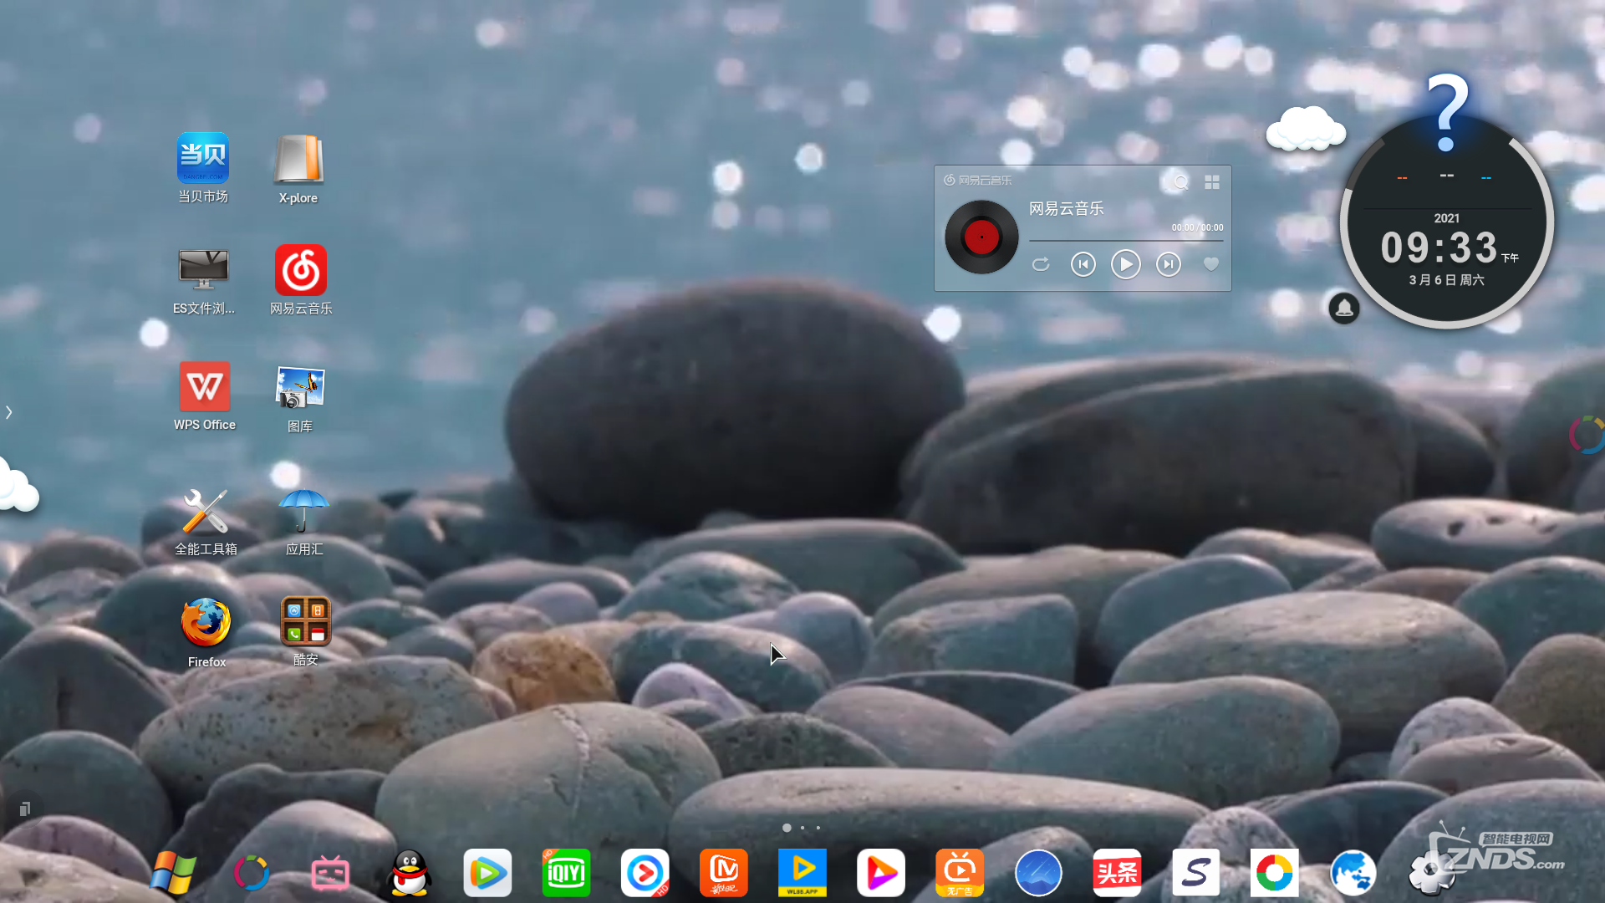
Task: Launch the 头条 news dock app
Action: [x=1117, y=873]
